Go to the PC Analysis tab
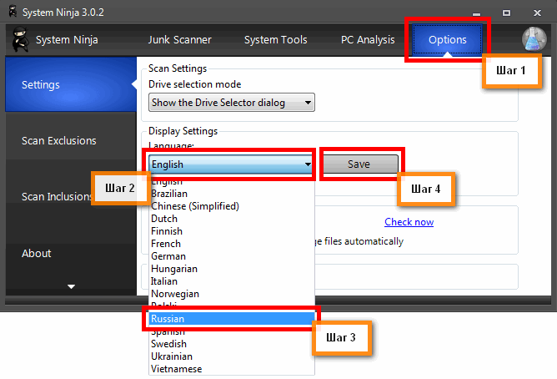This screenshot has width=557, height=379. tap(368, 39)
